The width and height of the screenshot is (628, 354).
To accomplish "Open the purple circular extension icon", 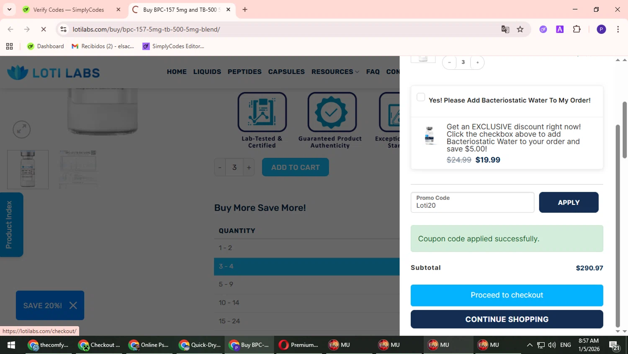I will click(x=543, y=29).
